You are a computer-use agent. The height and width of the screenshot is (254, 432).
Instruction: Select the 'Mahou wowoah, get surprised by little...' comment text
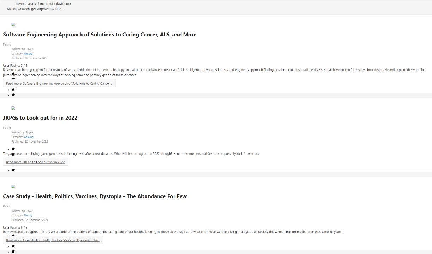point(35,9)
